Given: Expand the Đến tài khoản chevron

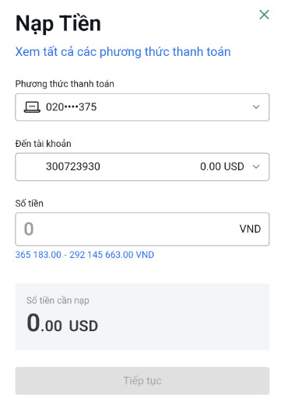Looking at the screenshot, I should pyautogui.click(x=256, y=166).
